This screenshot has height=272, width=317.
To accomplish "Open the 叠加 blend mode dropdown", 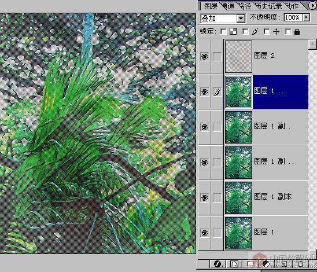I will point(223,19).
